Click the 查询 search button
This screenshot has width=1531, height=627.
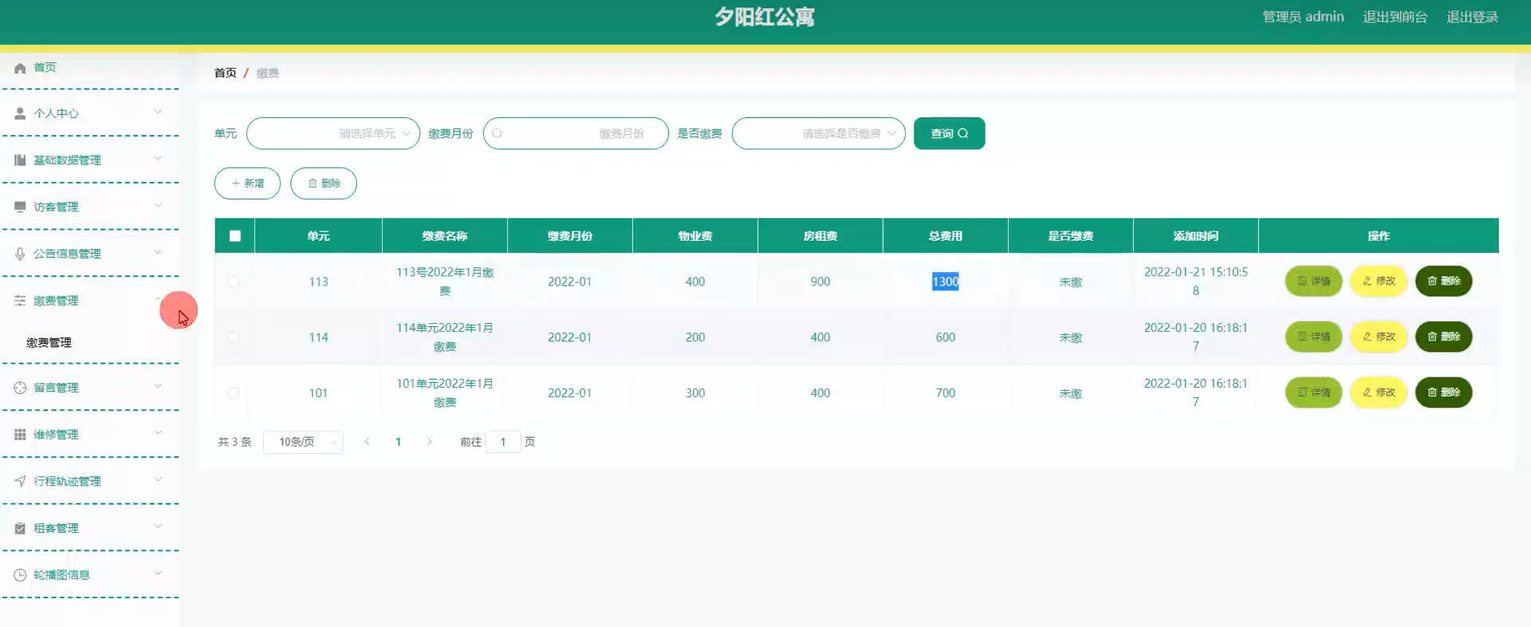(x=949, y=133)
